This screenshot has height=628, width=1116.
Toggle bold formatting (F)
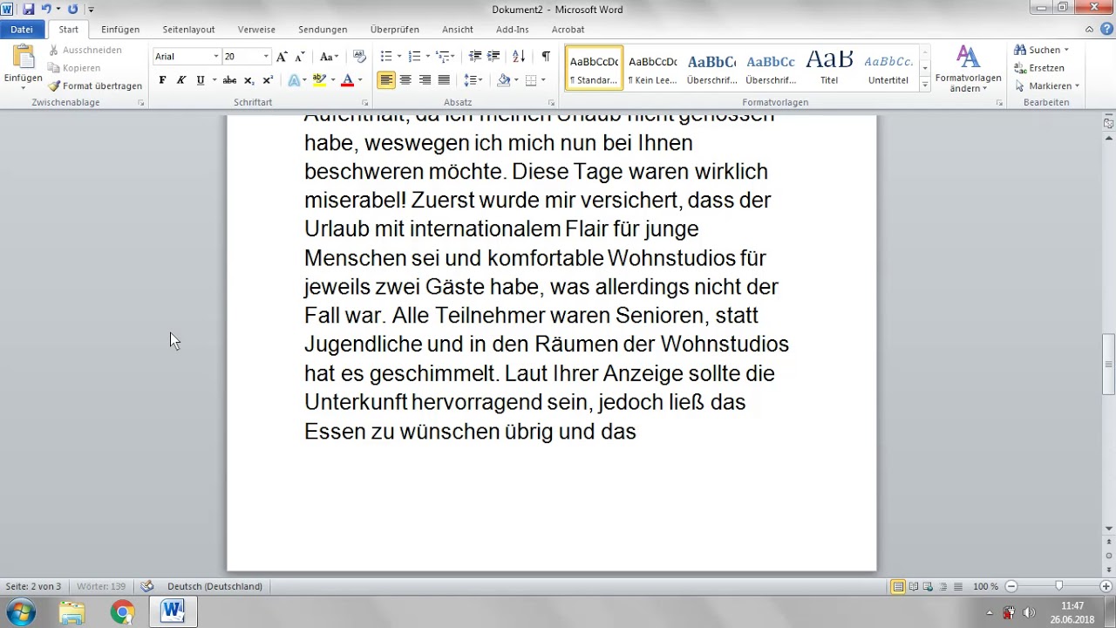(x=162, y=80)
